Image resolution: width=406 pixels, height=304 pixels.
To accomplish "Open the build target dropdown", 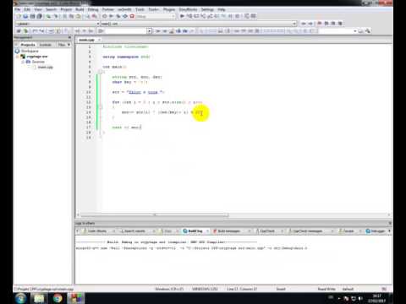I will [x=173, y=16].
